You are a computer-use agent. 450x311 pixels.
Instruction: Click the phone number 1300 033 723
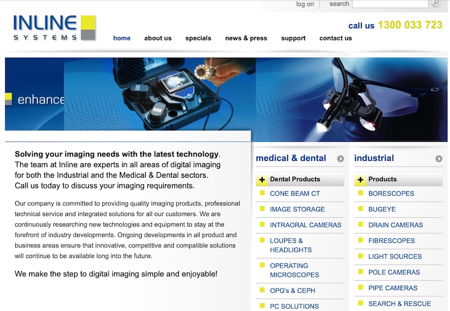pos(410,25)
